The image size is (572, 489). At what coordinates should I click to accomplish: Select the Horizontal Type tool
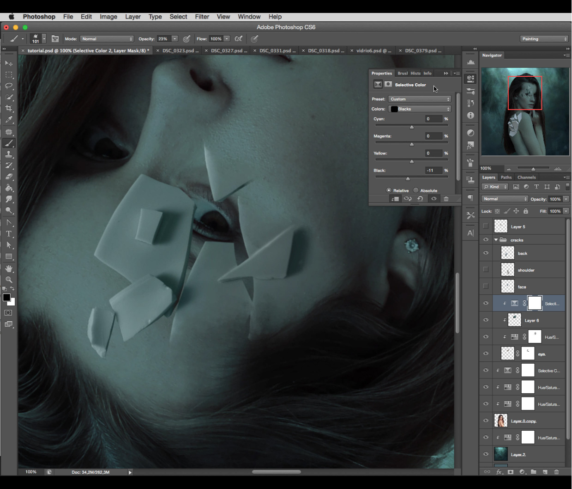click(x=9, y=233)
